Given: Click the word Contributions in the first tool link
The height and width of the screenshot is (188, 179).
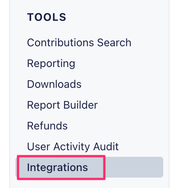Looking at the screenshot, I should [60, 43].
